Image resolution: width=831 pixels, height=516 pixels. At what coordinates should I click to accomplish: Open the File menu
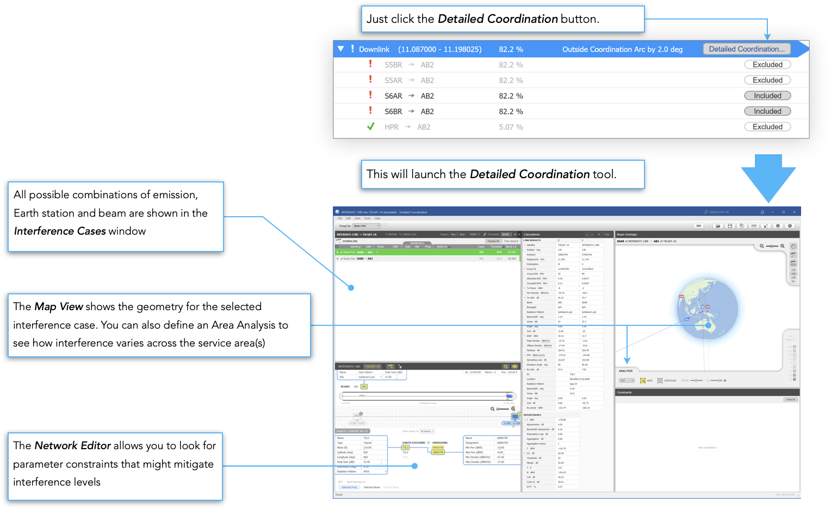(x=340, y=218)
